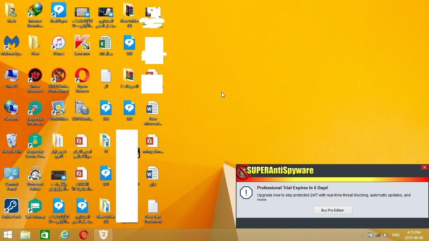Select the New folder (3) icon
Image resolution: width=429 pixels, height=241 pixels.
pos(106,211)
